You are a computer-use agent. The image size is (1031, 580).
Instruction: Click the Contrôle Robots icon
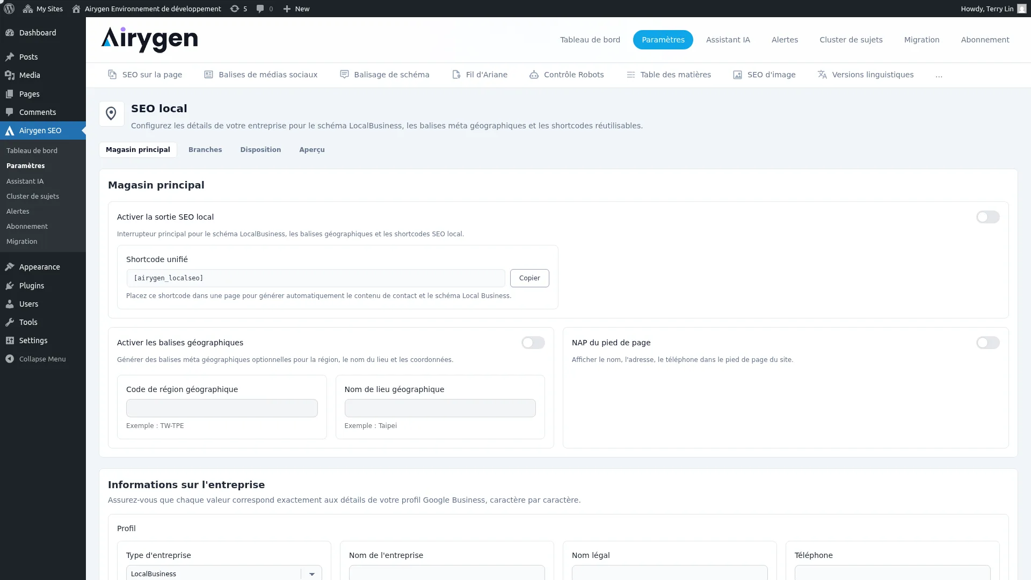coord(534,75)
